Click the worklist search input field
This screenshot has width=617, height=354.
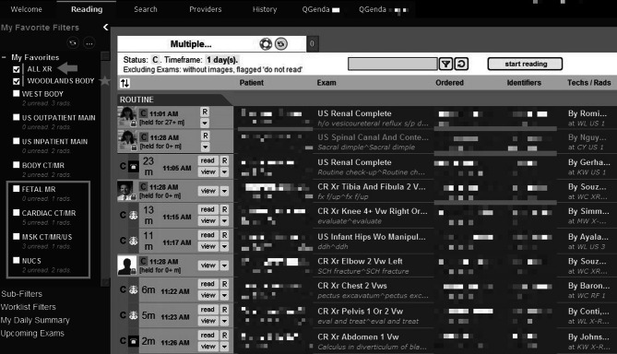click(392, 64)
